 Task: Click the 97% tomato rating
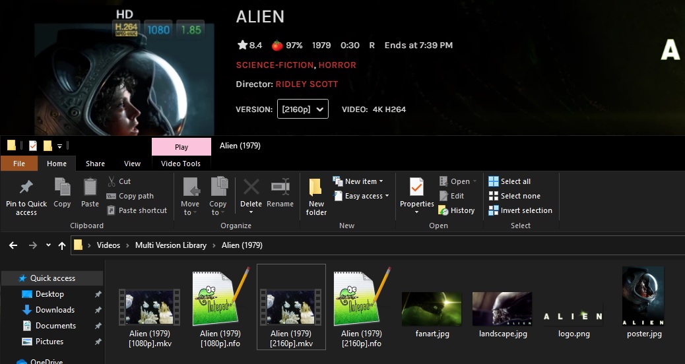coord(287,45)
